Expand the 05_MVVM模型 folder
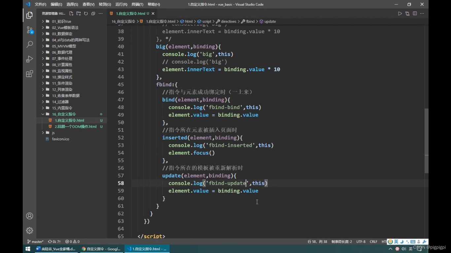451x253 pixels. click(x=72, y=46)
